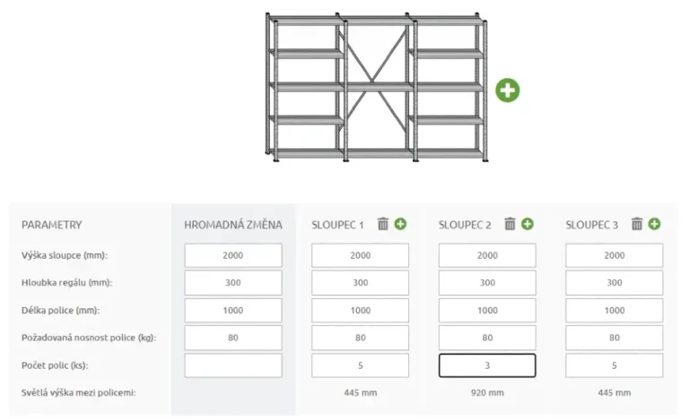This screenshot has width=689, height=420.
Task: Edit Sloupec 3 shelf length field
Action: pyautogui.click(x=615, y=311)
